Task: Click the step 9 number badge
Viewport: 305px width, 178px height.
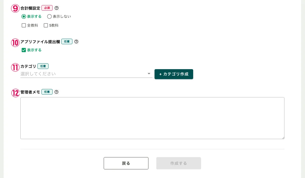Action: [15, 8]
